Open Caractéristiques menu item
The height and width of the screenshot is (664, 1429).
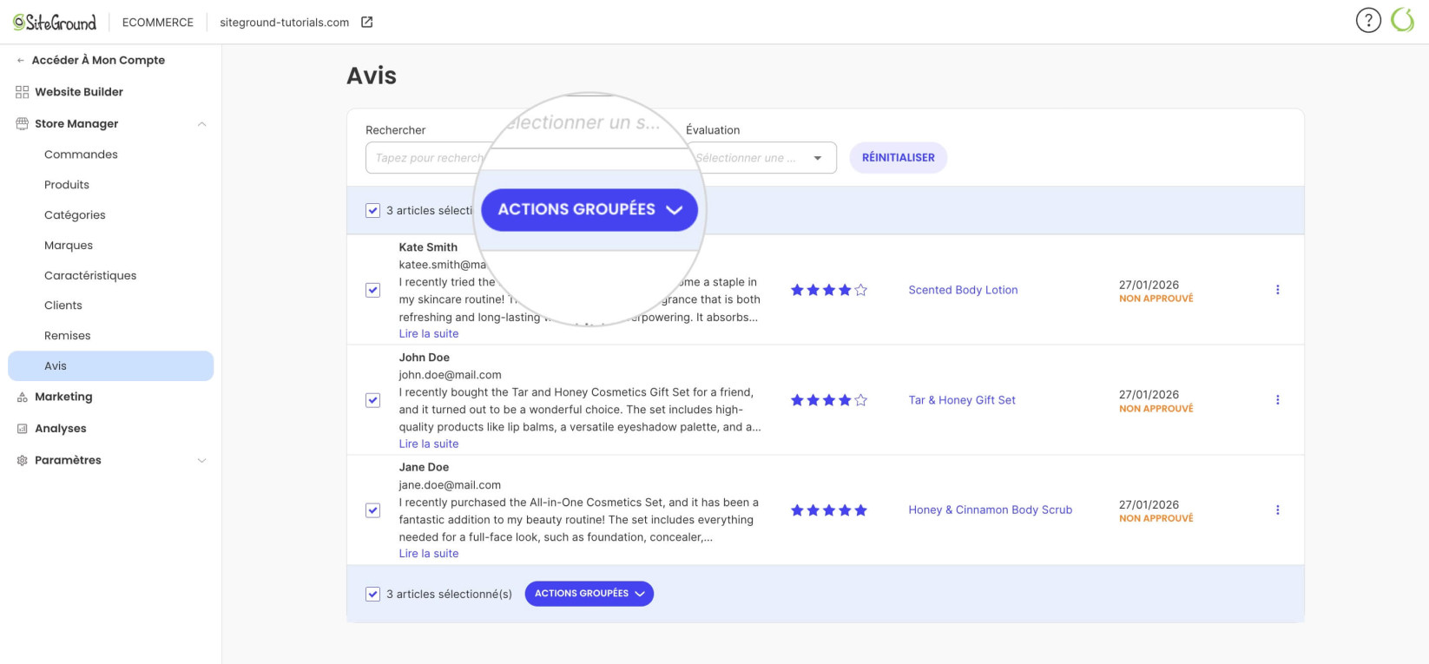point(90,276)
